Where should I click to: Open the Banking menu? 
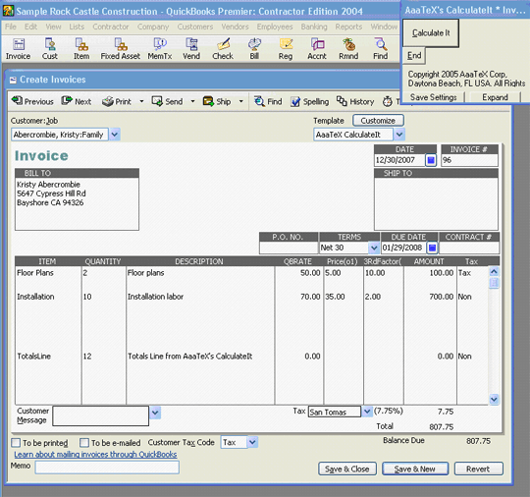pyautogui.click(x=314, y=27)
